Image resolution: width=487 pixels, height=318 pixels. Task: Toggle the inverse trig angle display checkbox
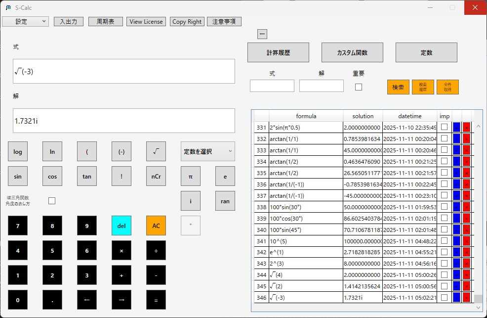pos(52,201)
